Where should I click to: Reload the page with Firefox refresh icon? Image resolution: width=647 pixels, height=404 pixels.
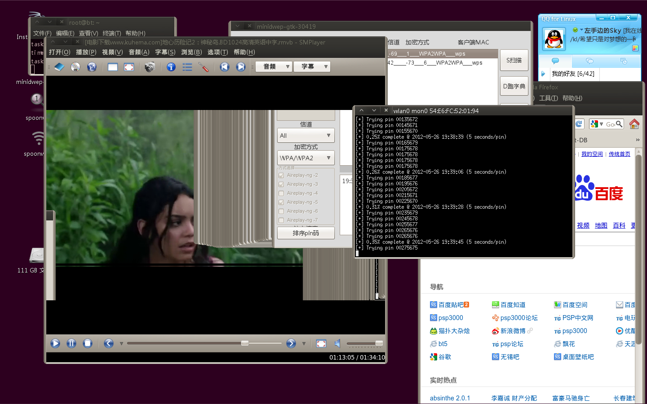tap(579, 124)
